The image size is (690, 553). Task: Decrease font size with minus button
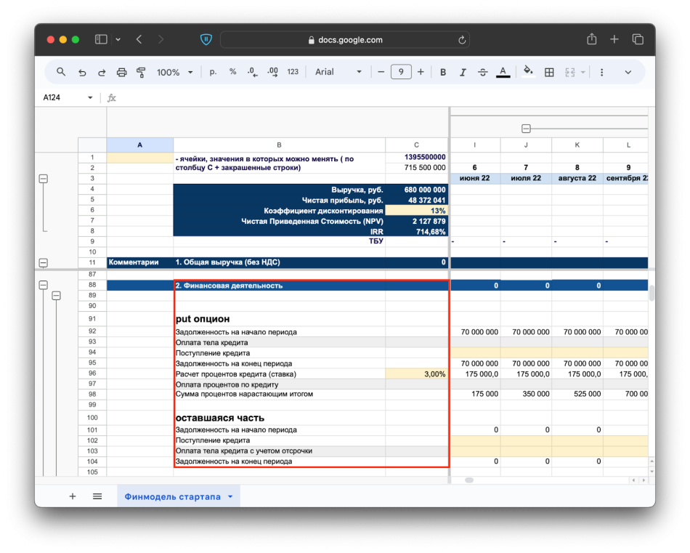coord(381,72)
